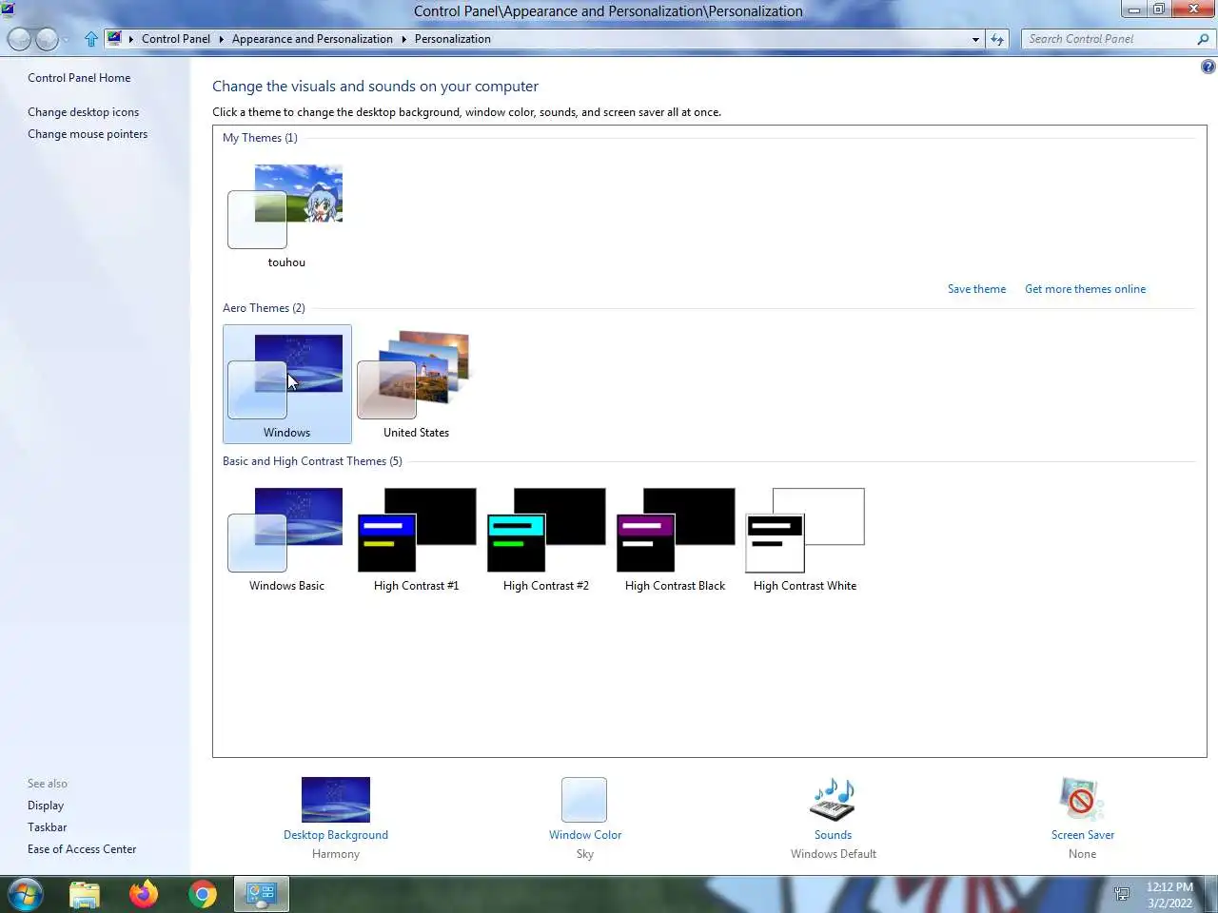Expand the Control Panel breadcrumb arrow
1218x913 pixels.
click(222, 39)
